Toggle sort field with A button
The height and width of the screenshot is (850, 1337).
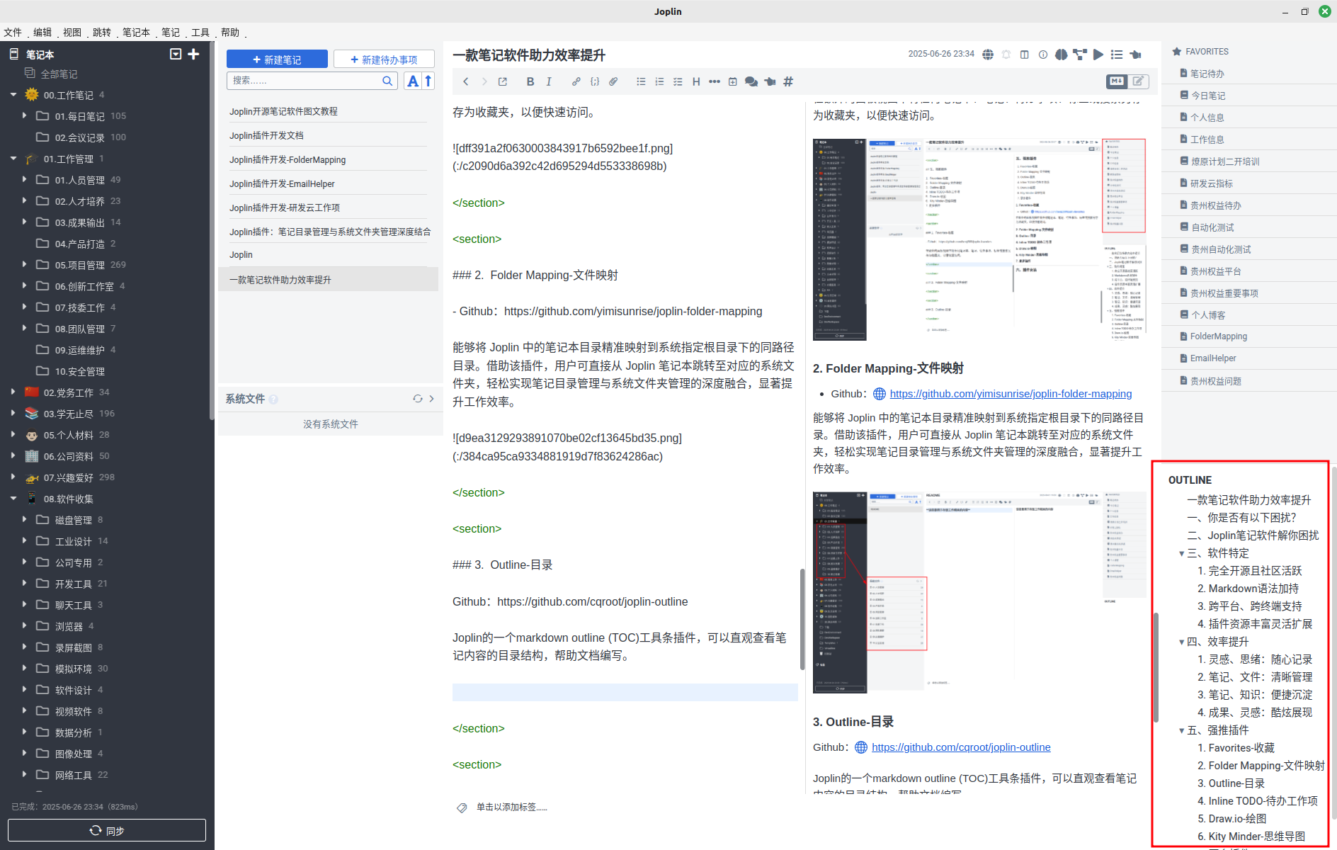tap(412, 81)
